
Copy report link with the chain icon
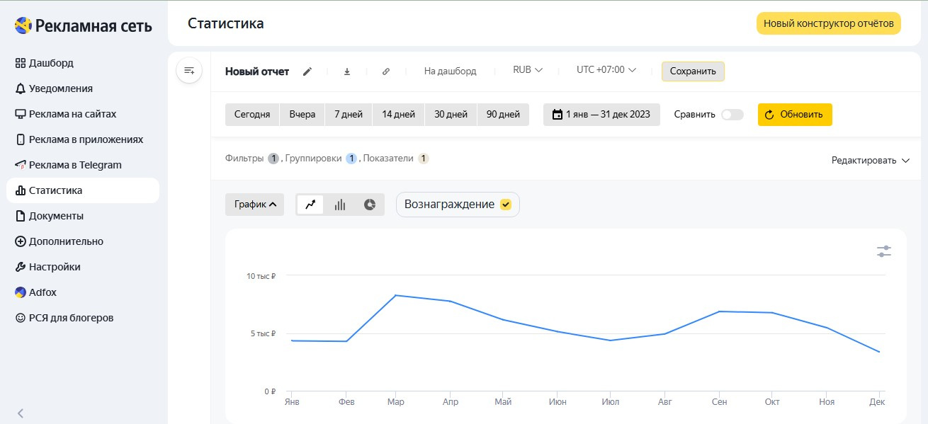click(386, 71)
